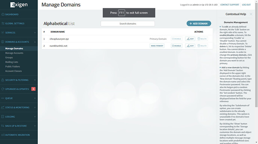
Task: Close the Contextual Help panel
Action: pyautogui.click(x=251, y=14)
